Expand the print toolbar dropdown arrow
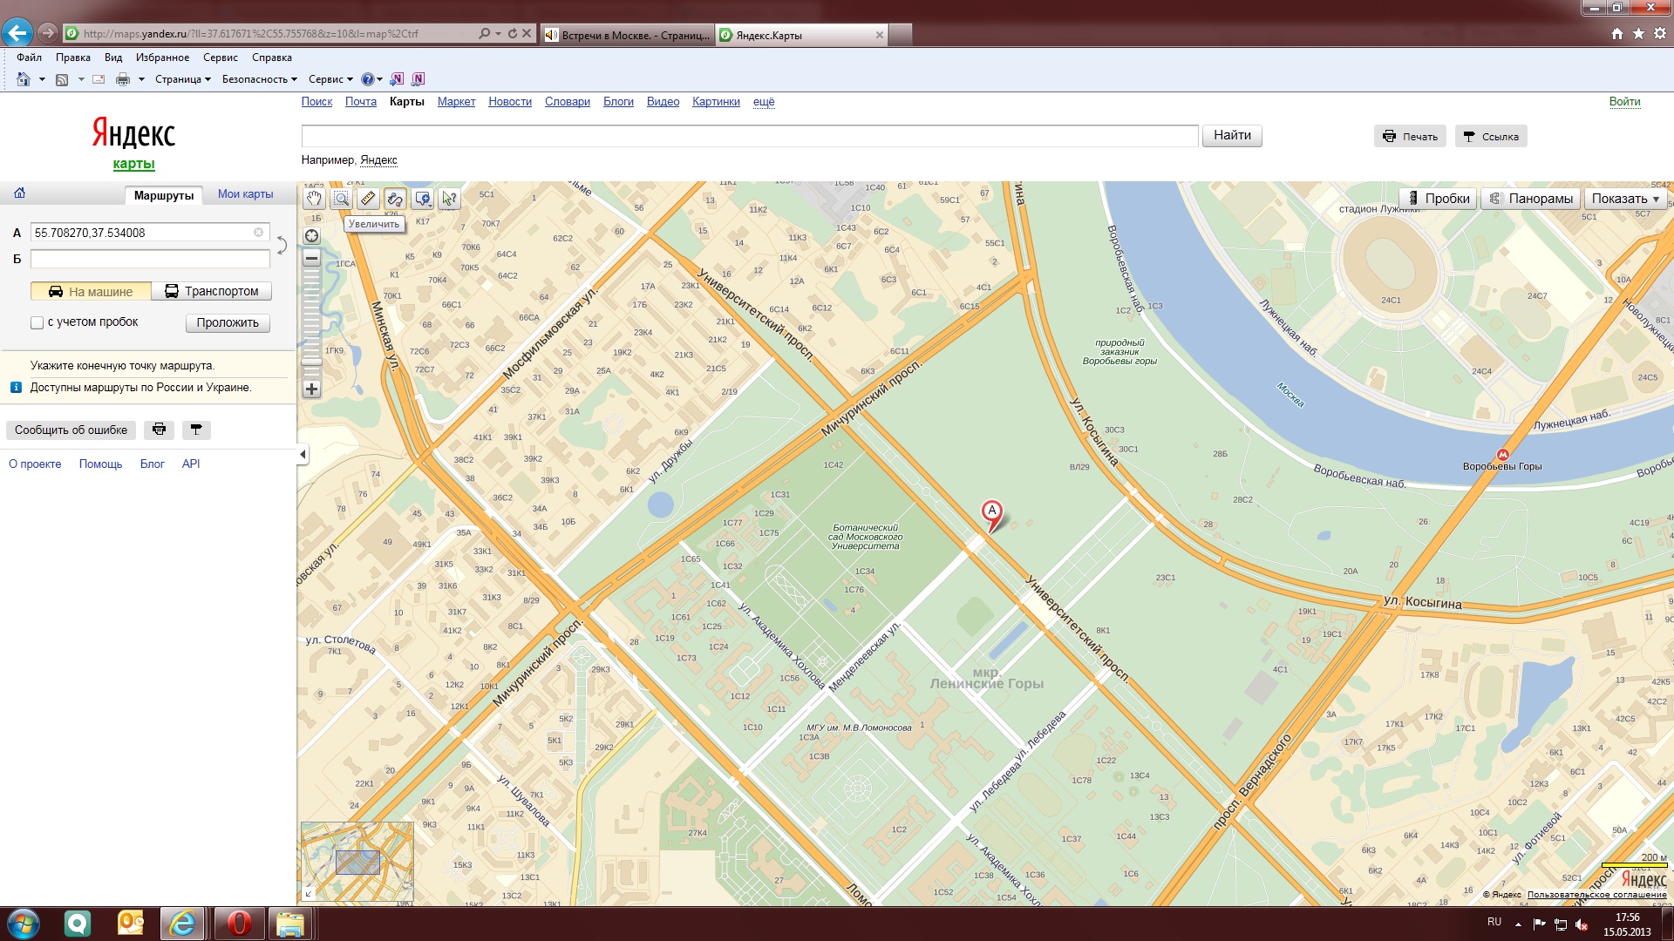 pyautogui.click(x=141, y=79)
